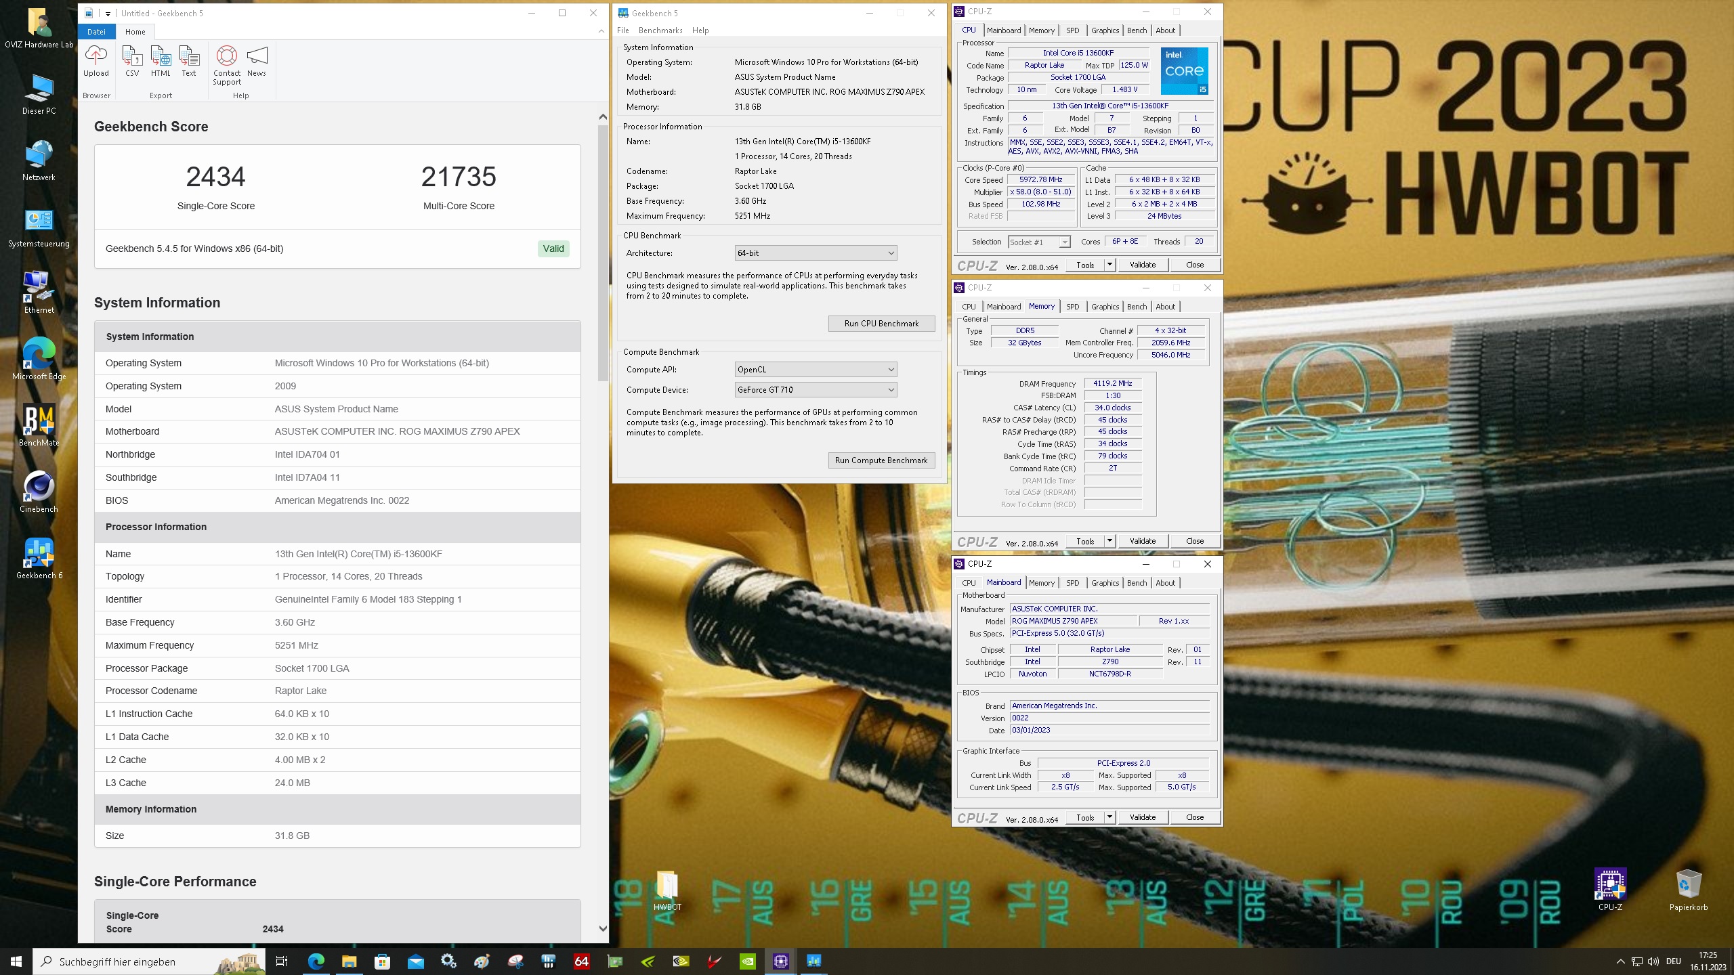
Task: Open the News icon in the ribbon
Action: (x=257, y=61)
